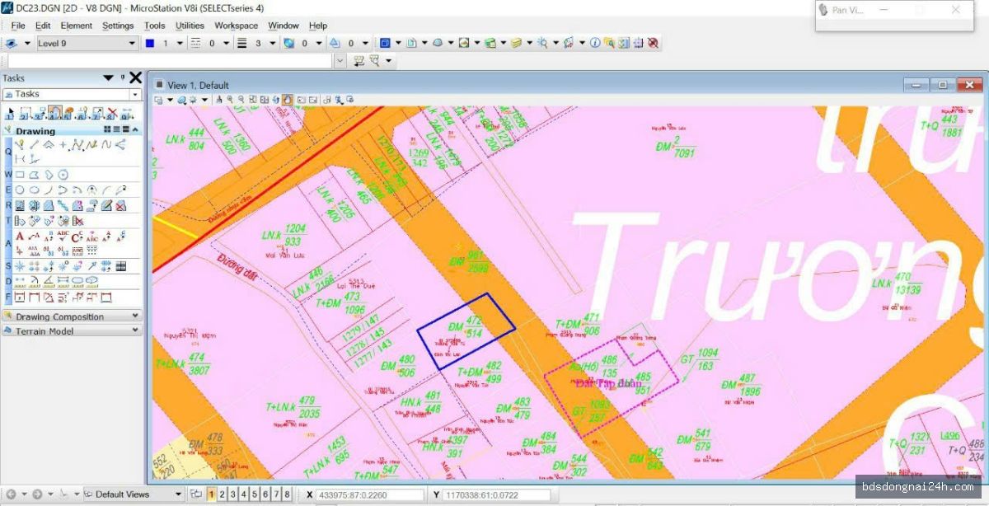The image size is (989, 506).
Task: Open the Element Information 'i' icon
Action: (x=595, y=43)
